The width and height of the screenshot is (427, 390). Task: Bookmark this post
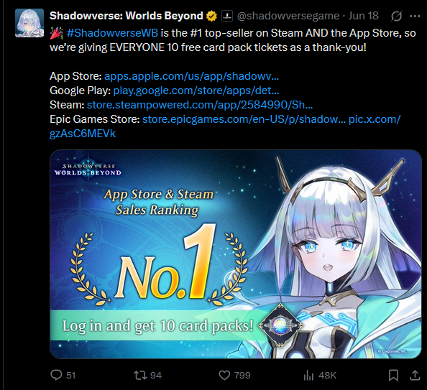click(x=393, y=376)
